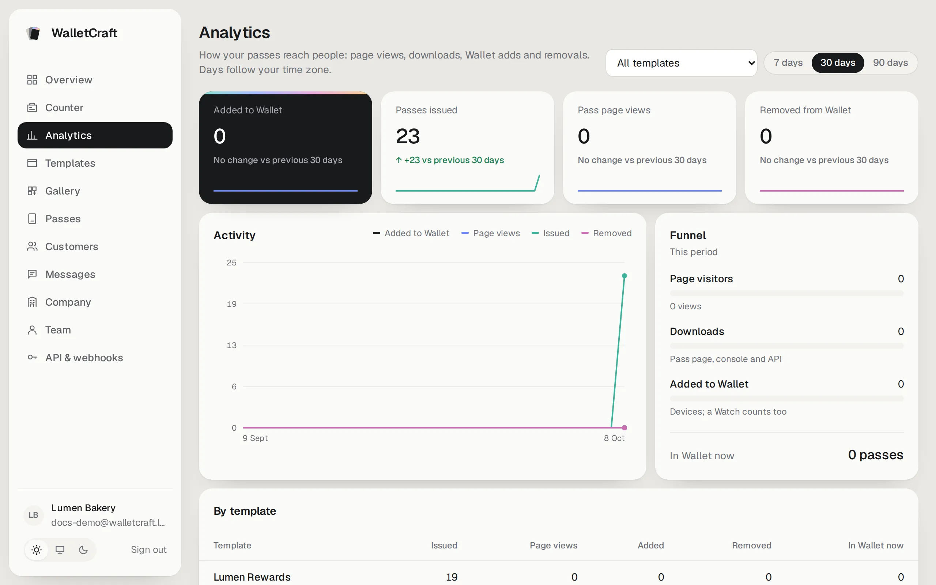
Task: Open Customers page from sidebar
Action: (95, 246)
